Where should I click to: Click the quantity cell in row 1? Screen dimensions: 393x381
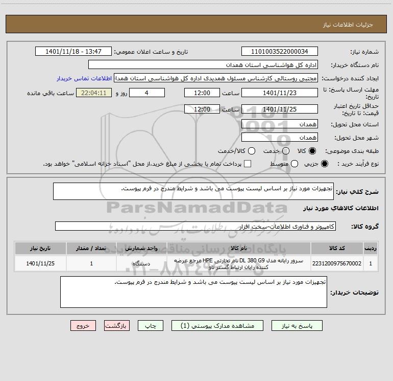(x=91, y=263)
